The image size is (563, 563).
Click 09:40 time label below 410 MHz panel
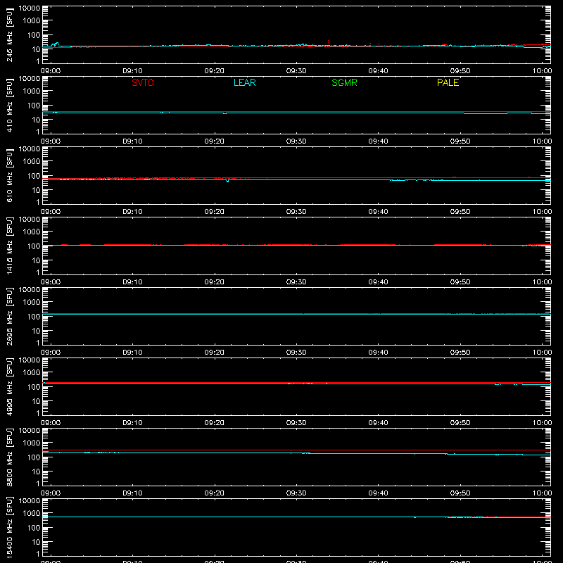tap(378, 141)
